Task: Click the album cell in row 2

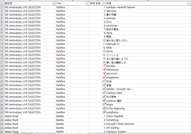Action: (x=30, y=7)
